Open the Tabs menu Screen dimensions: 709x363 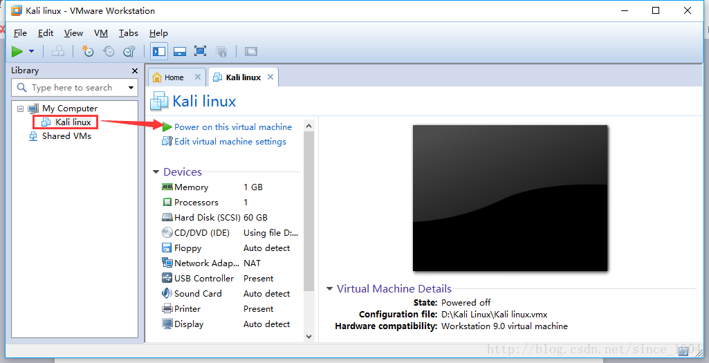129,33
